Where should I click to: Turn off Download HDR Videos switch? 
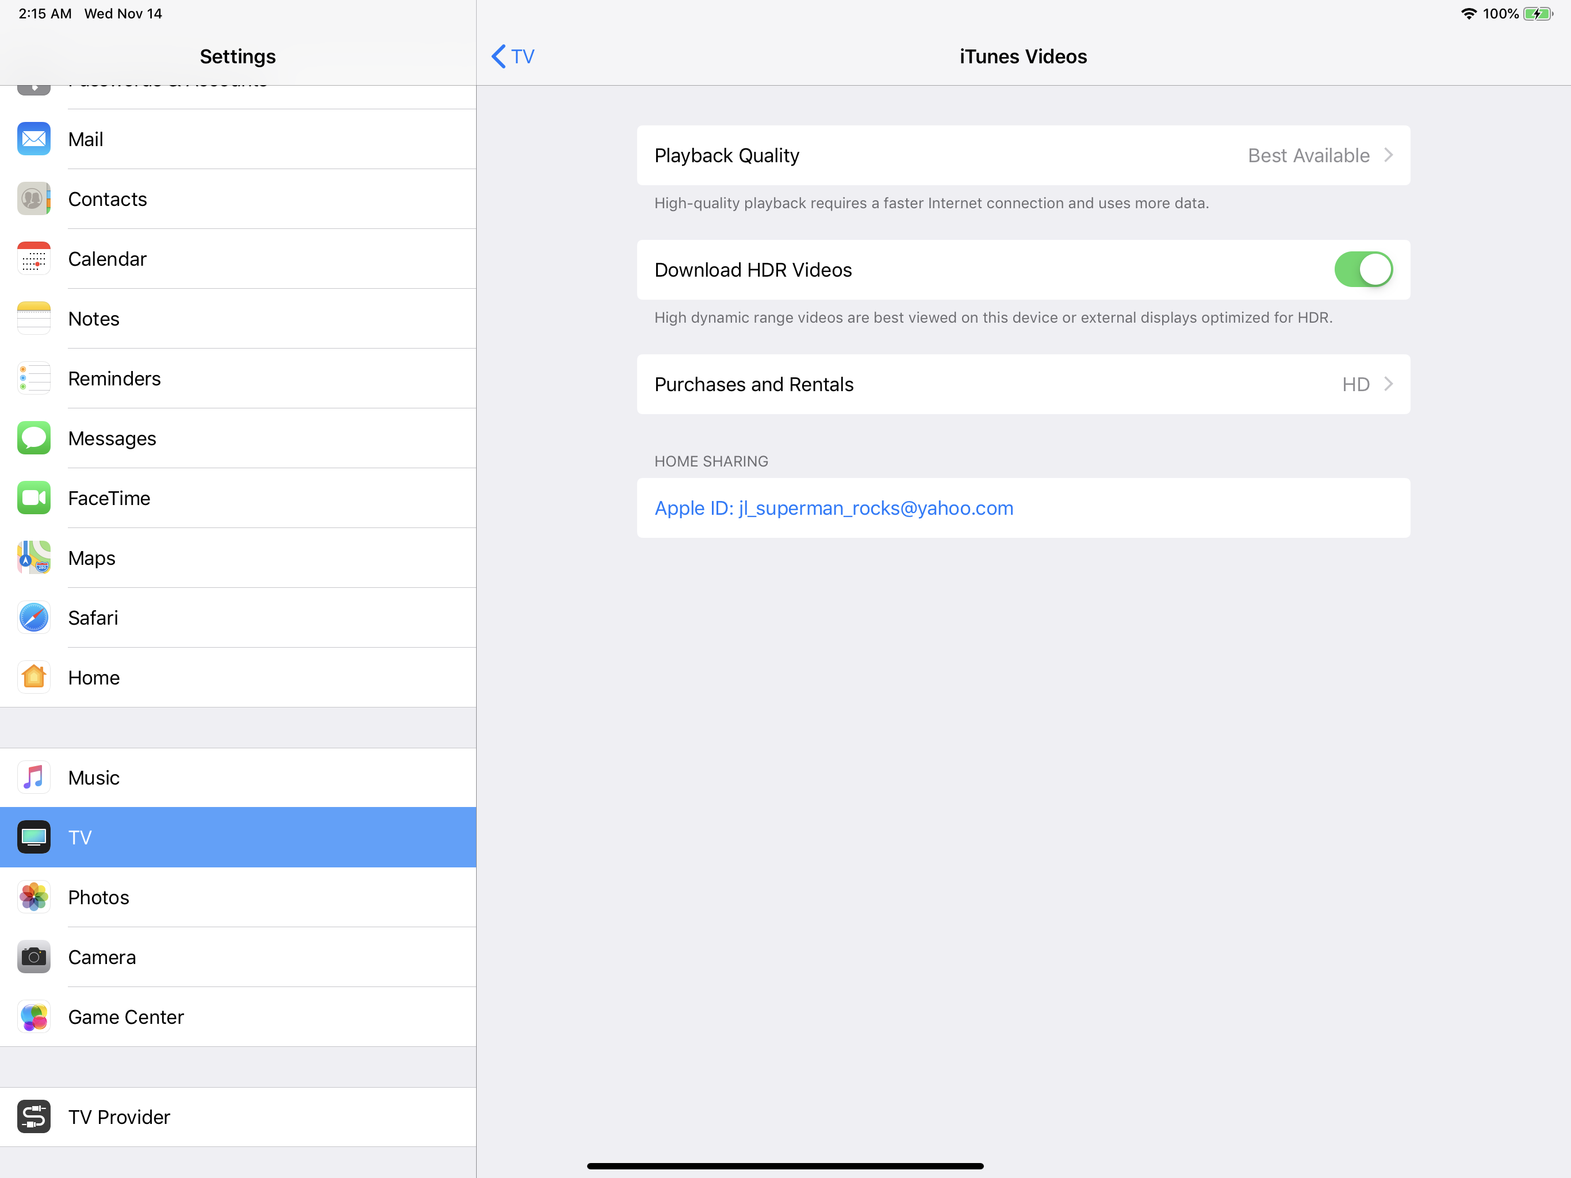(x=1363, y=269)
